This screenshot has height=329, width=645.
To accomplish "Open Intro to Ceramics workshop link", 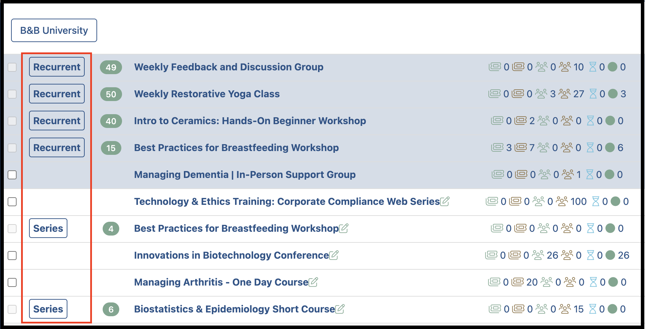I will coord(250,121).
